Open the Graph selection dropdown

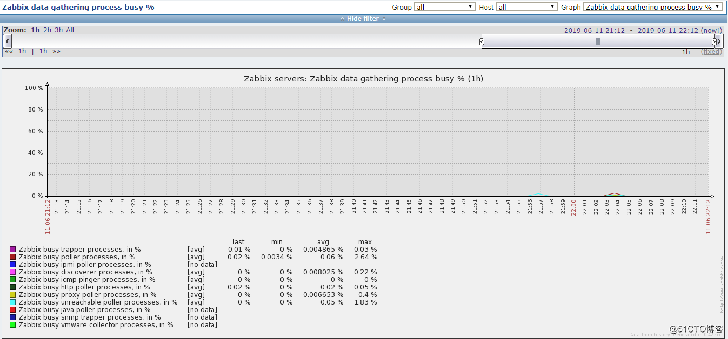[653, 7]
